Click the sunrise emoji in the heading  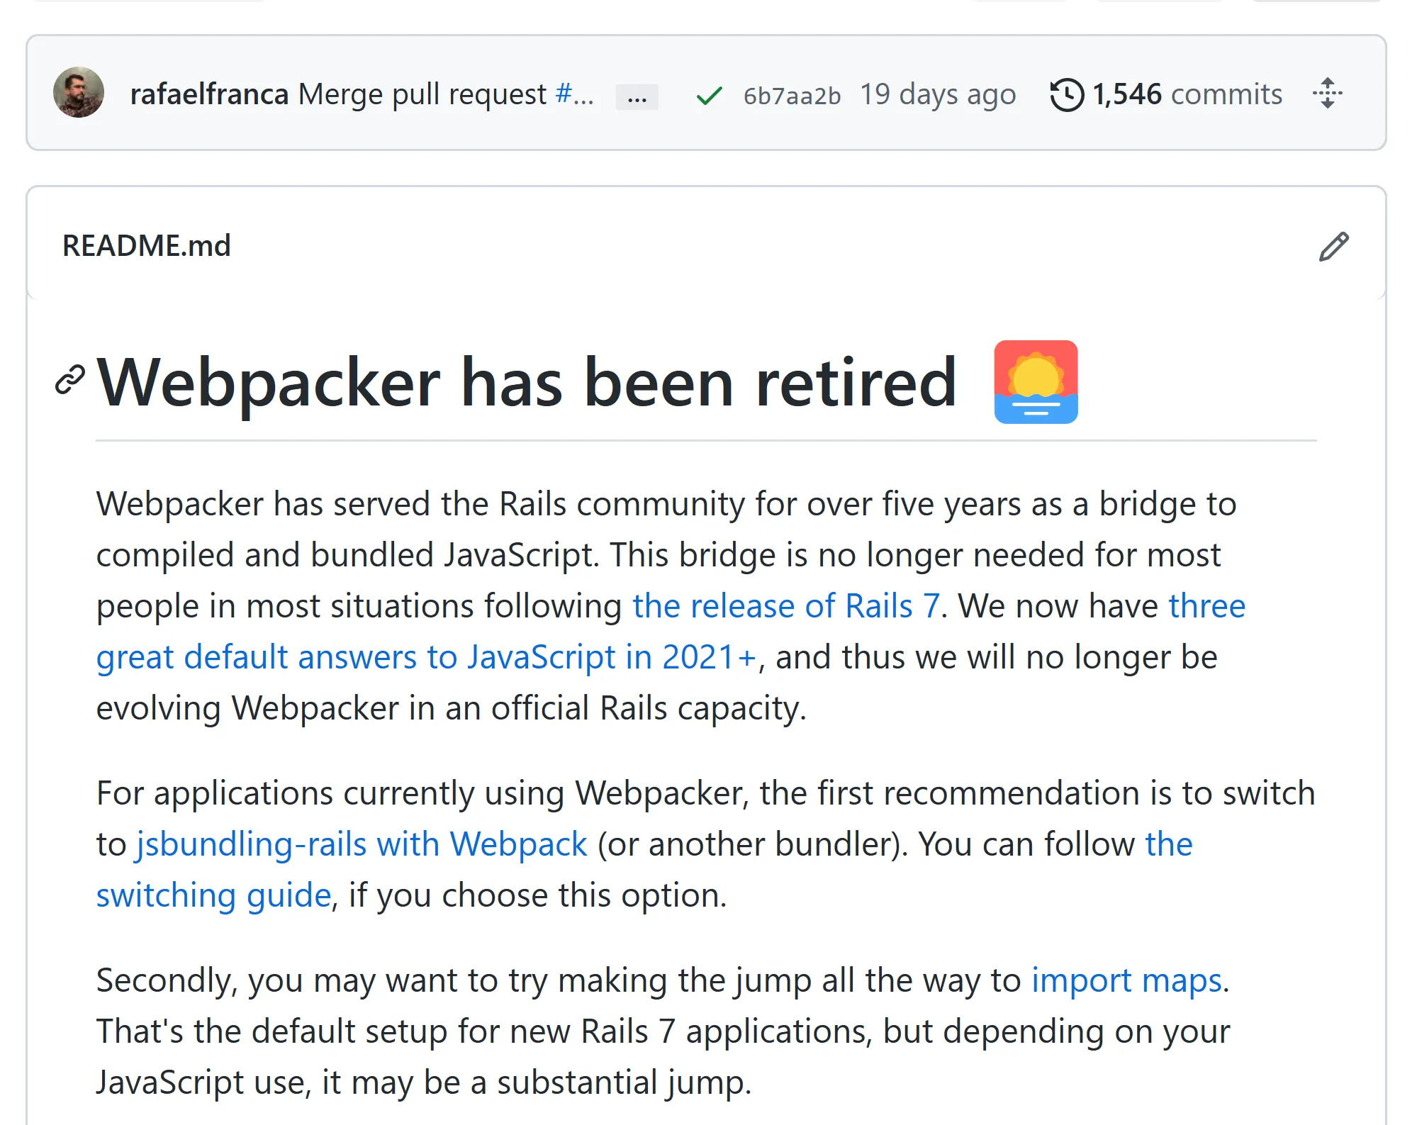click(x=1035, y=381)
